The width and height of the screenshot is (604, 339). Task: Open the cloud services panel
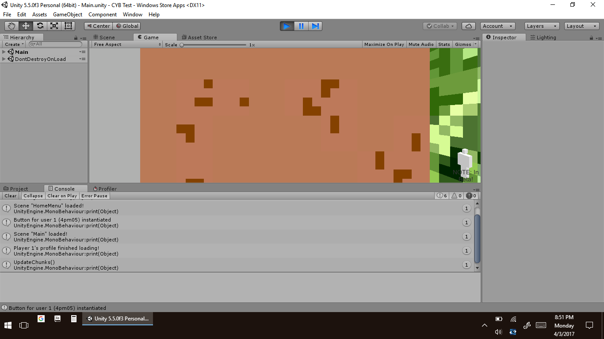[468, 26]
